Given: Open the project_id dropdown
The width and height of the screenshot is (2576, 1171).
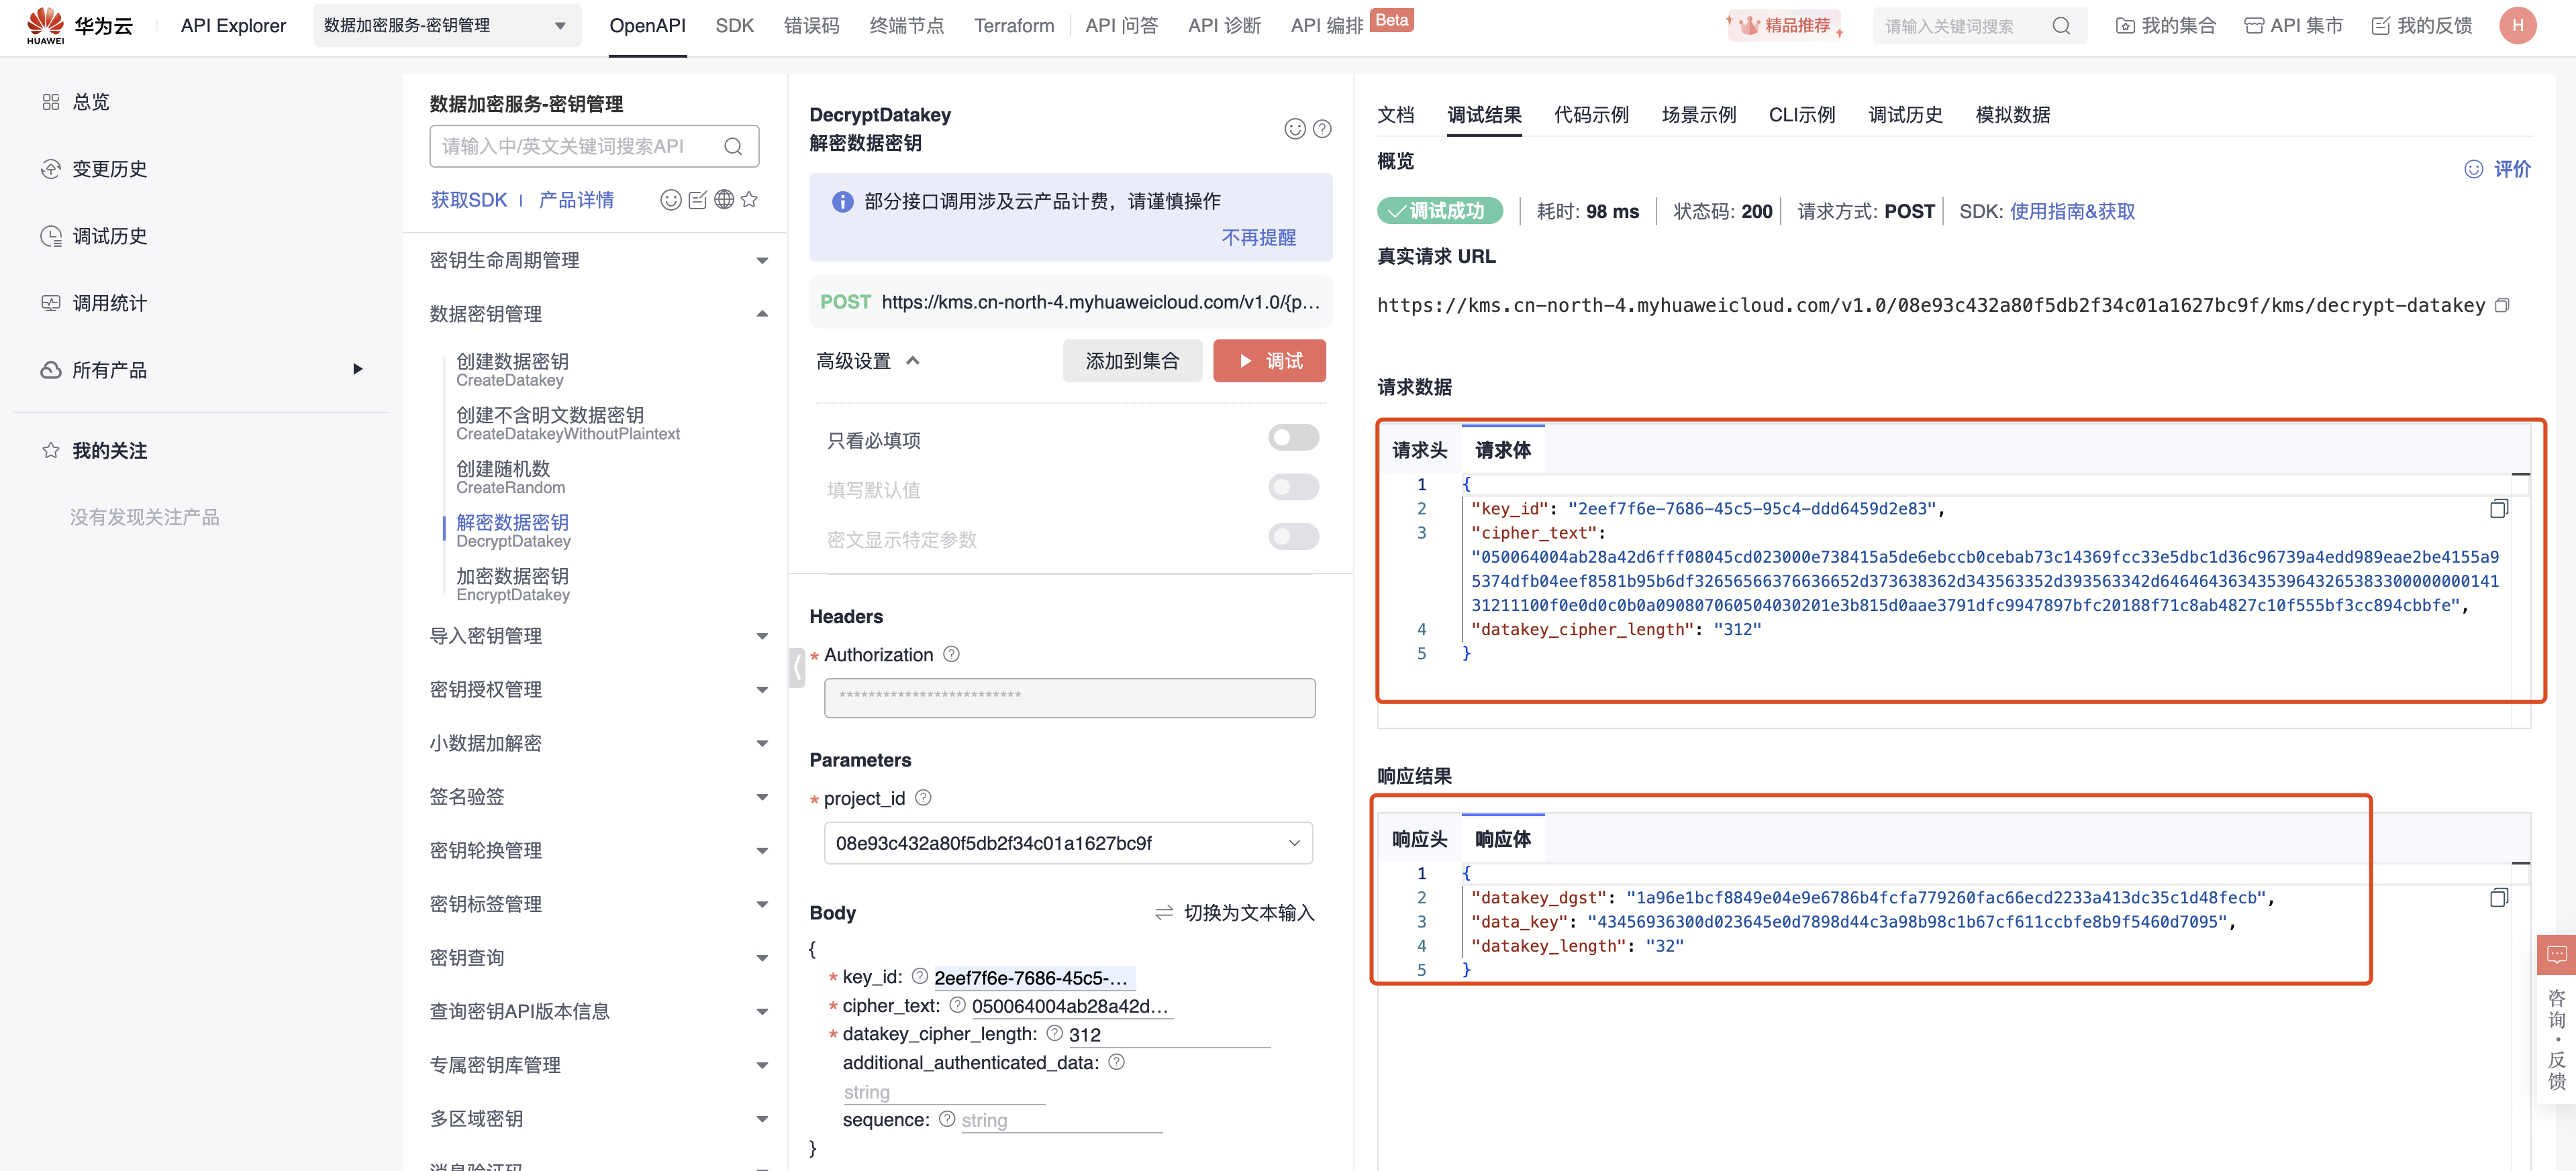Looking at the screenshot, I should coord(1068,843).
